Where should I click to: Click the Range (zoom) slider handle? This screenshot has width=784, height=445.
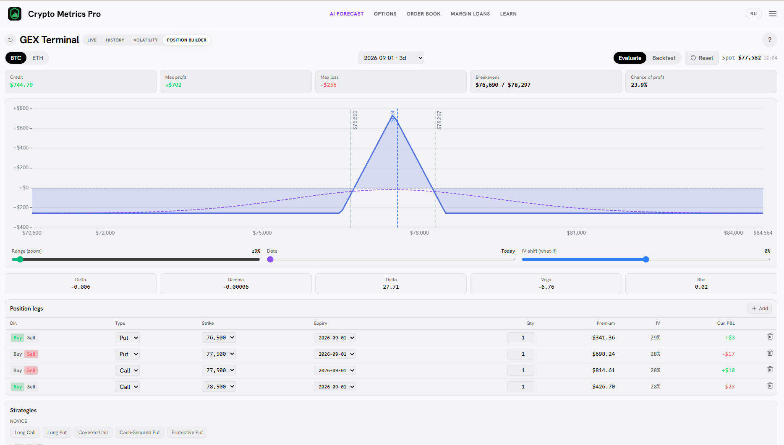tap(20, 259)
